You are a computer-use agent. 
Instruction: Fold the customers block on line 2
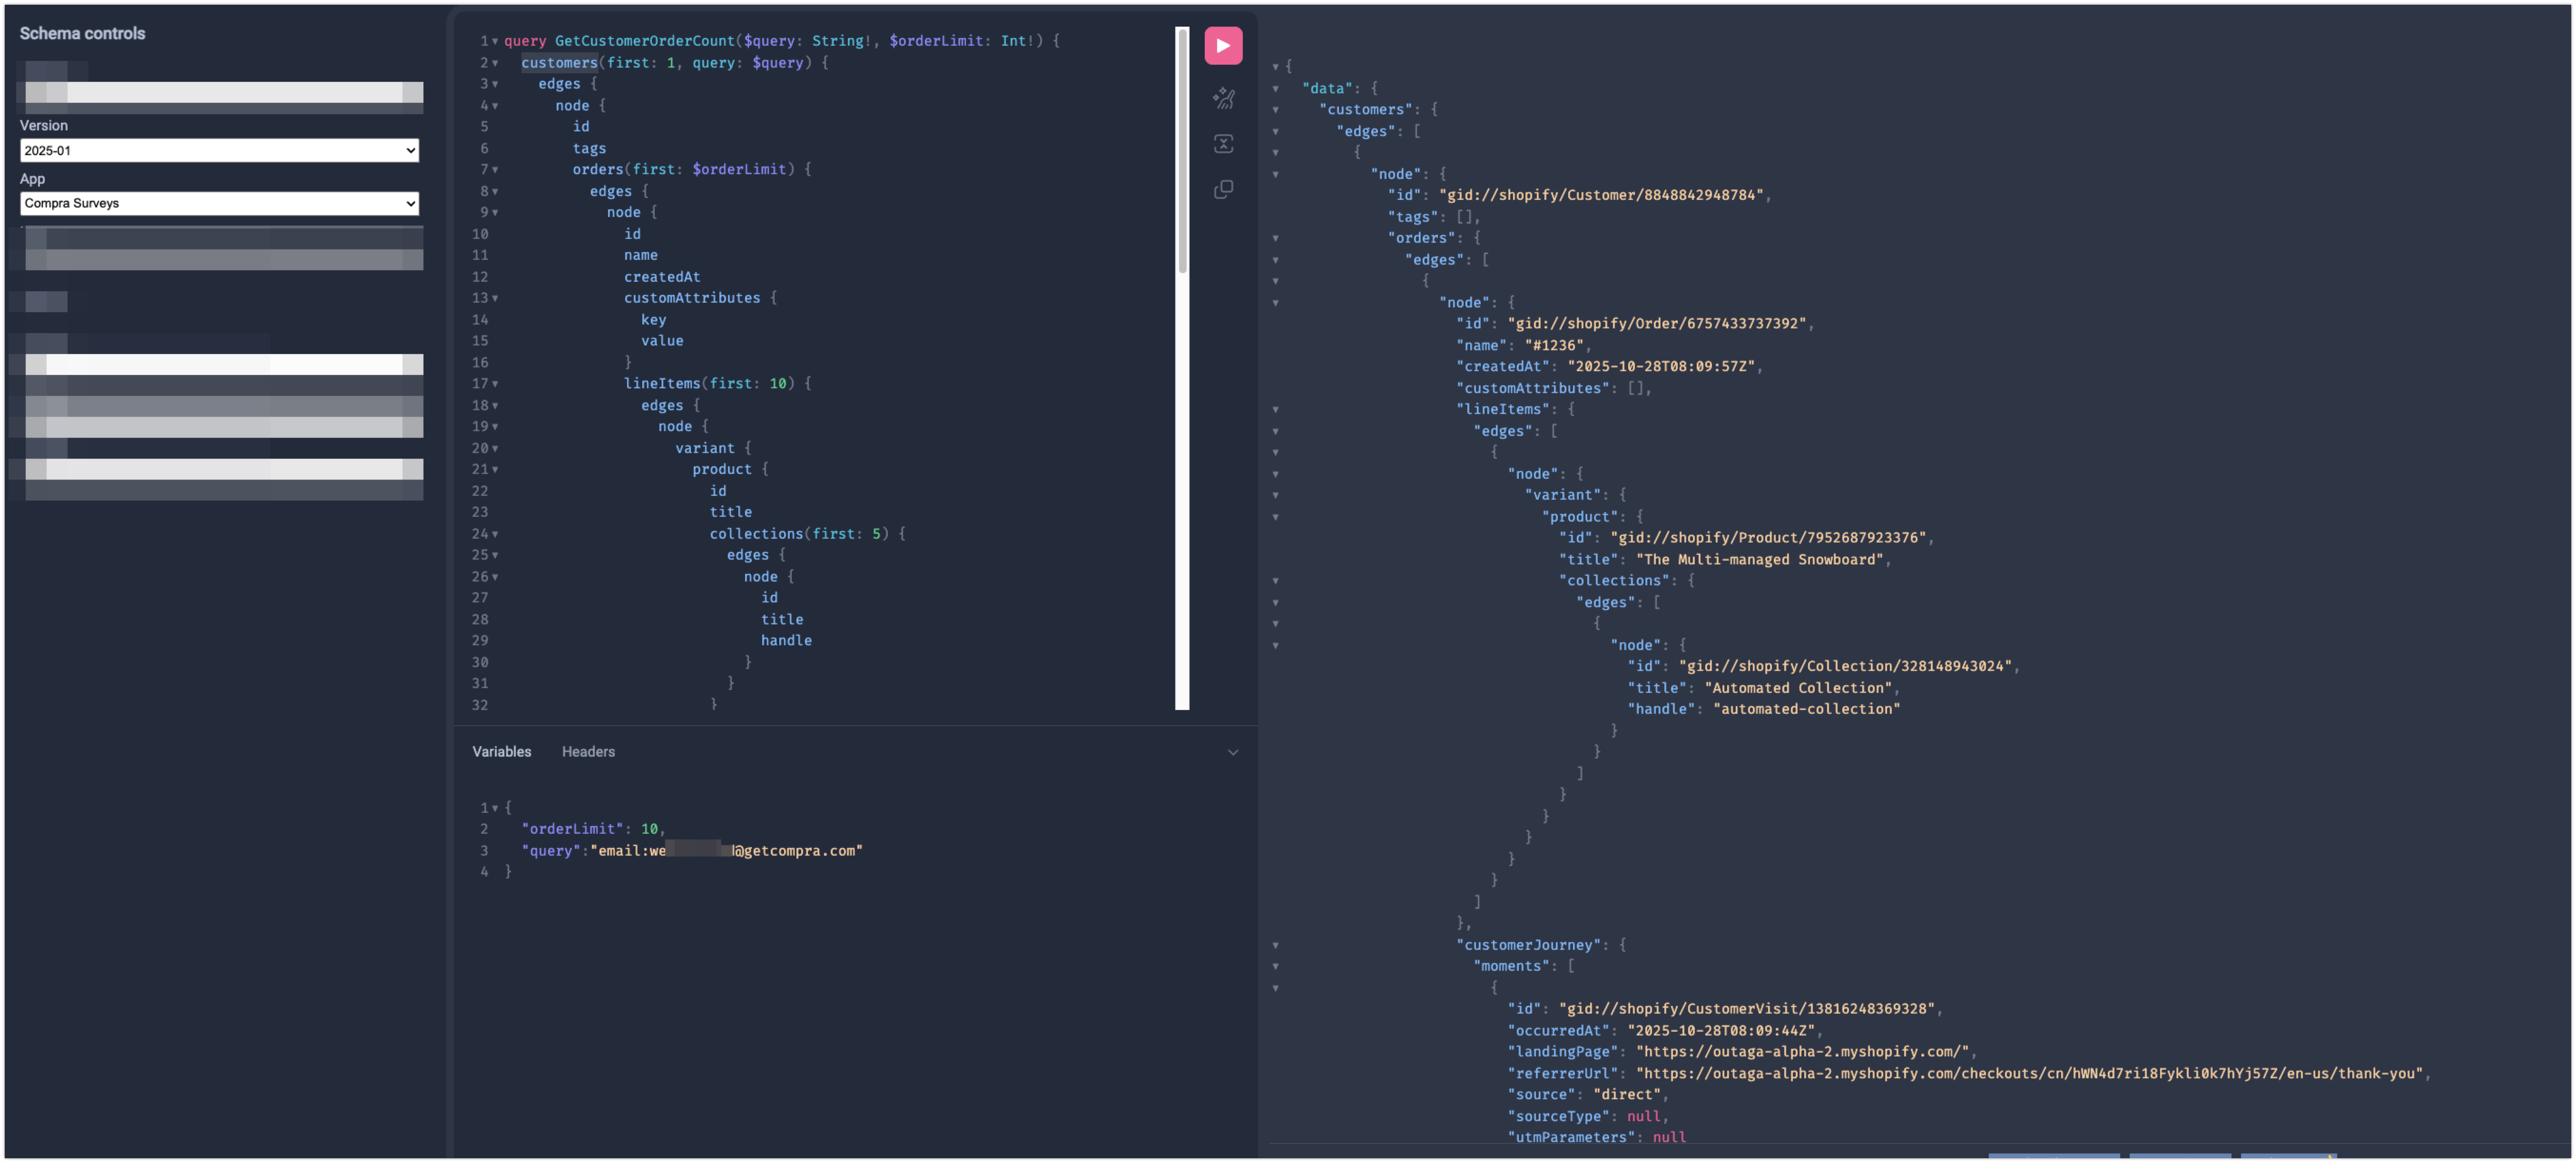(x=495, y=63)
